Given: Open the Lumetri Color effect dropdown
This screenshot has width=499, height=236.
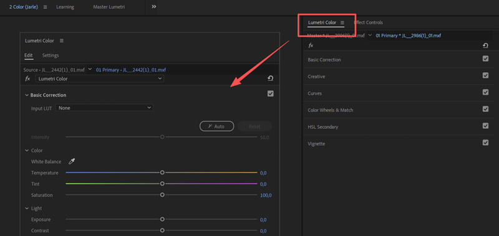Looking at the screenshot, I should (x=100, y=79).
